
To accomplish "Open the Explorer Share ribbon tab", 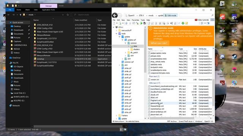I will (27, 10).
